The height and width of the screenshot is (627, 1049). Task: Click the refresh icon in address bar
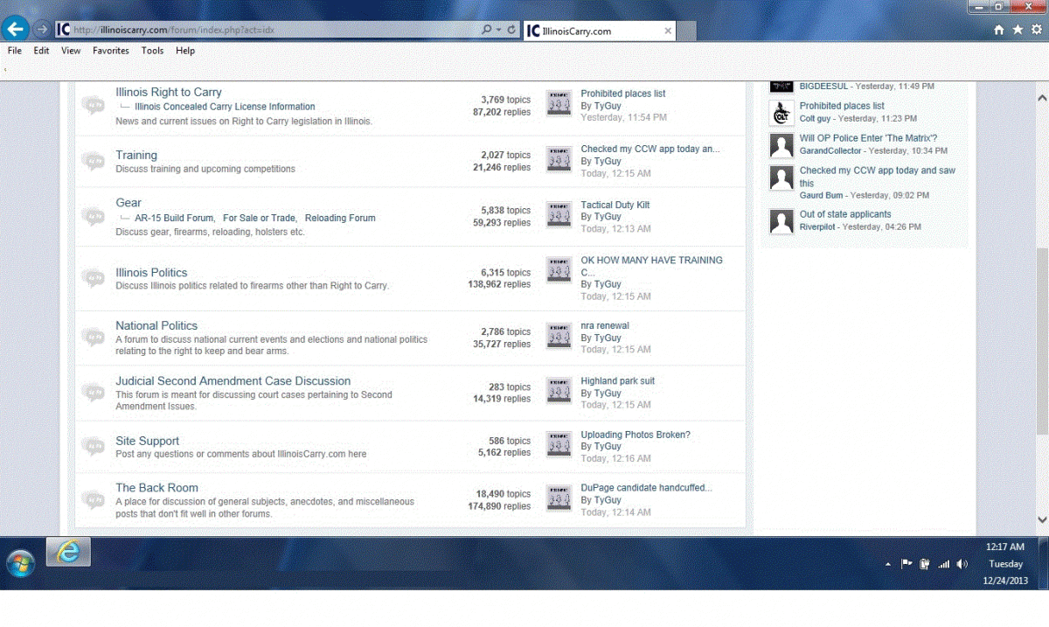coord(512,30)
